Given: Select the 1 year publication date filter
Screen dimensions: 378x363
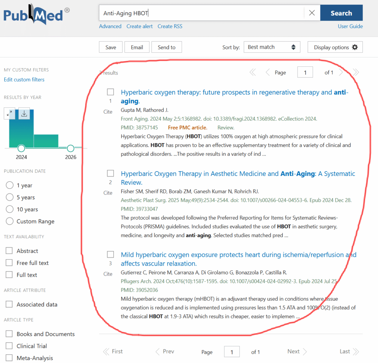Looking at the screenshot, I should click(10, 185).
